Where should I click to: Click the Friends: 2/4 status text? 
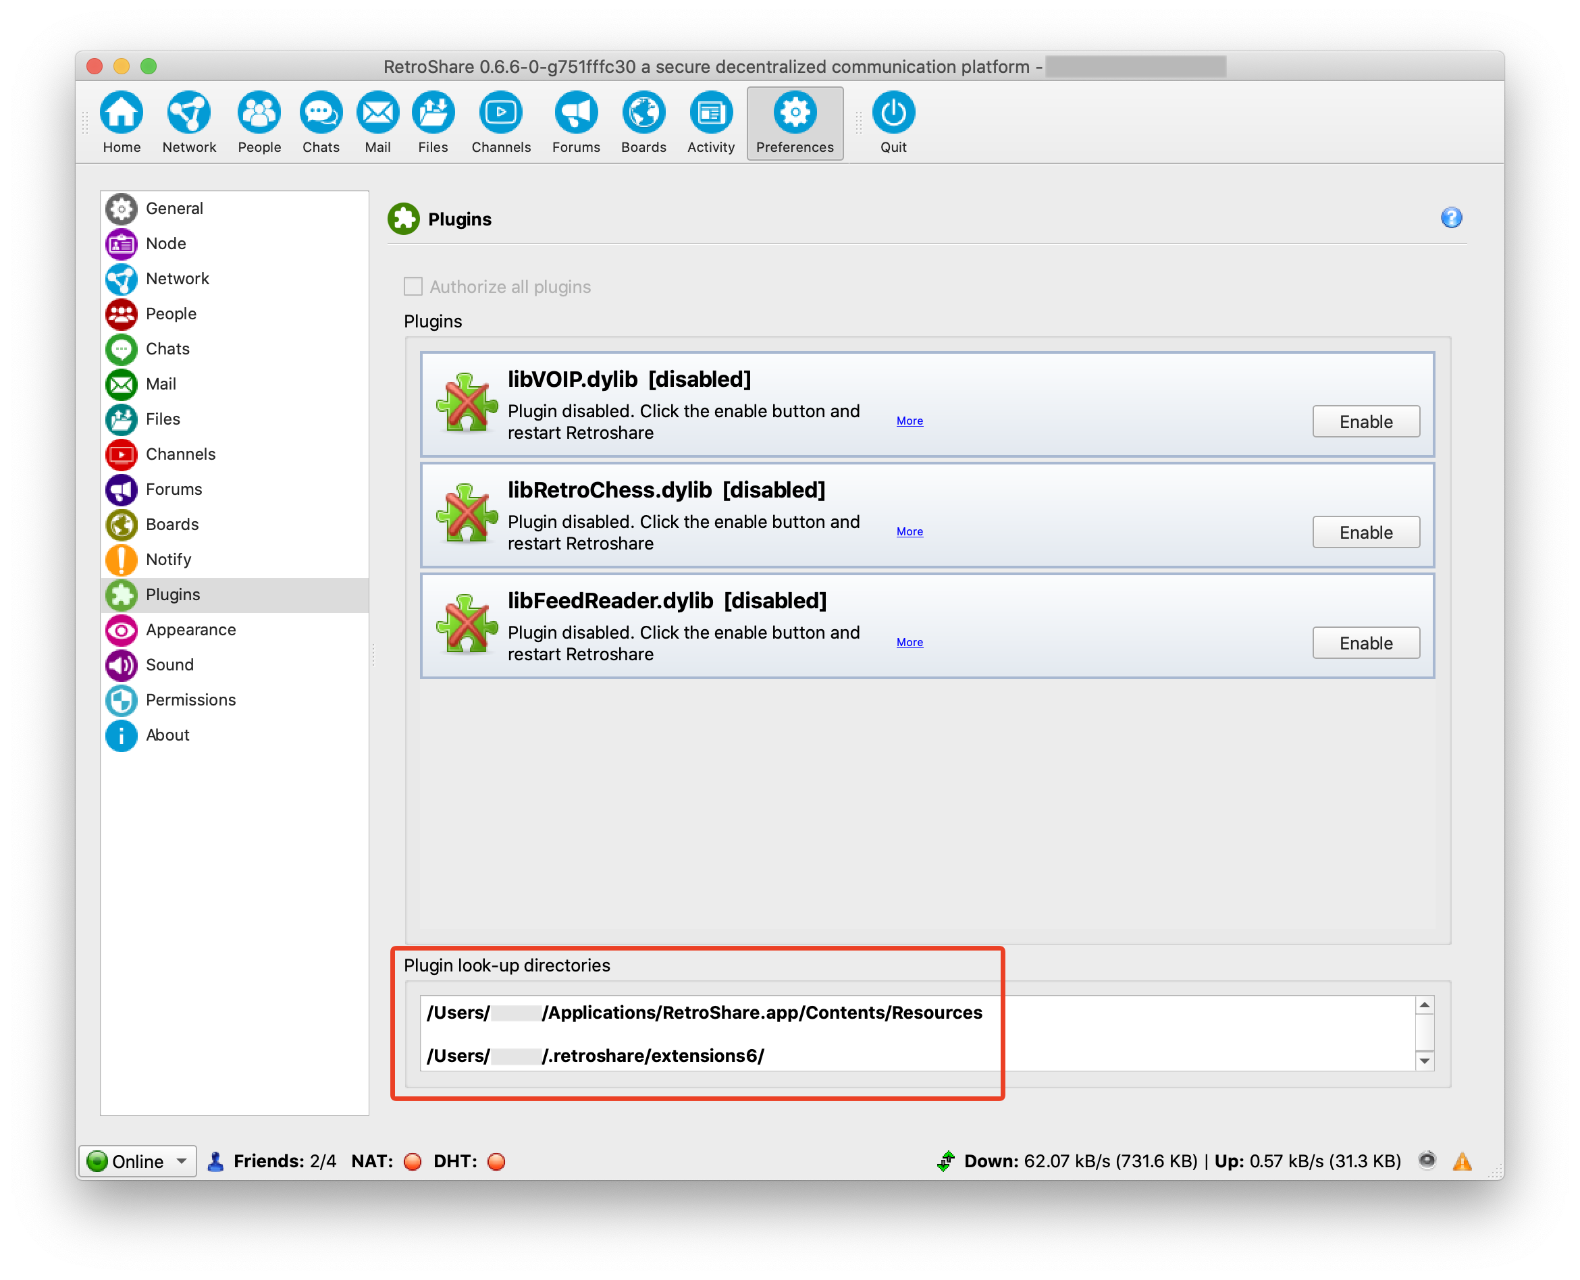(284, 1161)
